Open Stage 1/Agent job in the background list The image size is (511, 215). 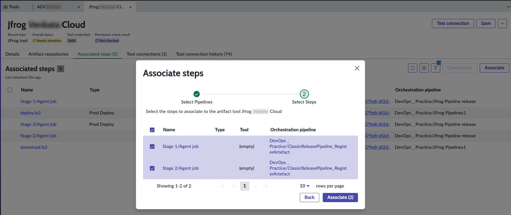(x=38, y=101)
